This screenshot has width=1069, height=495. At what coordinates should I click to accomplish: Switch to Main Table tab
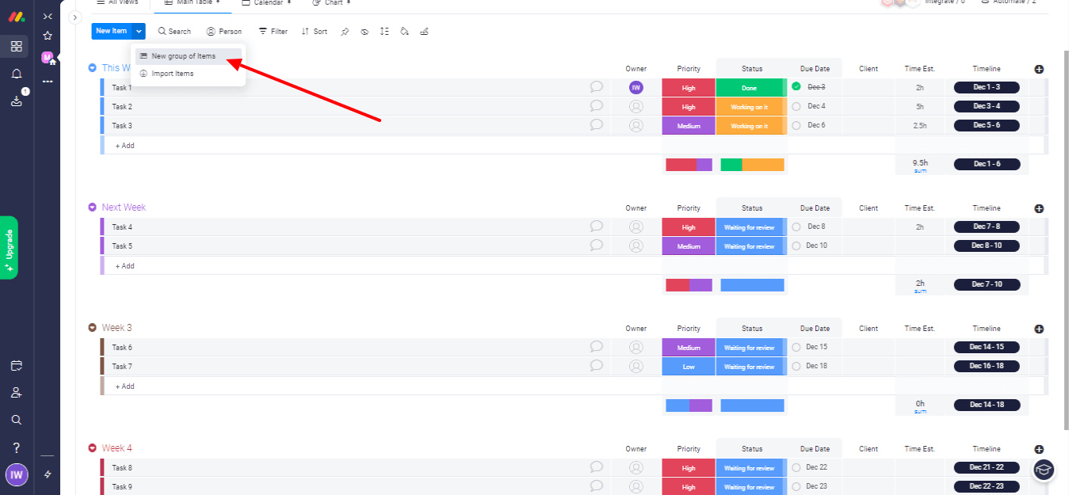tap(193, 3)
